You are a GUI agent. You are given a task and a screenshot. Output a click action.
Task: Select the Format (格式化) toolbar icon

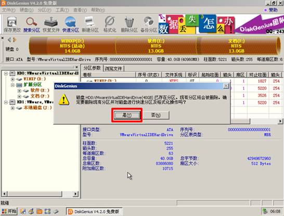110,24
